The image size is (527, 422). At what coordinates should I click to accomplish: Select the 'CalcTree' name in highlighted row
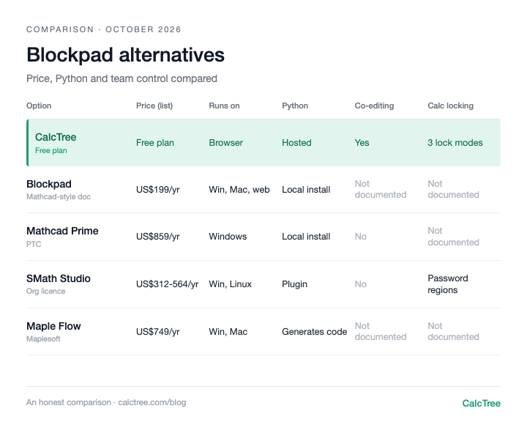(x=56, y=137)
